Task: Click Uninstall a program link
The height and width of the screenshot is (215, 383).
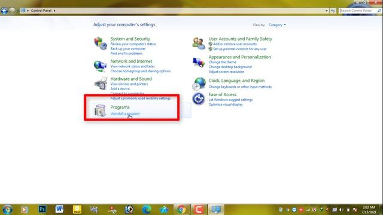Action: tap(125, 113)
